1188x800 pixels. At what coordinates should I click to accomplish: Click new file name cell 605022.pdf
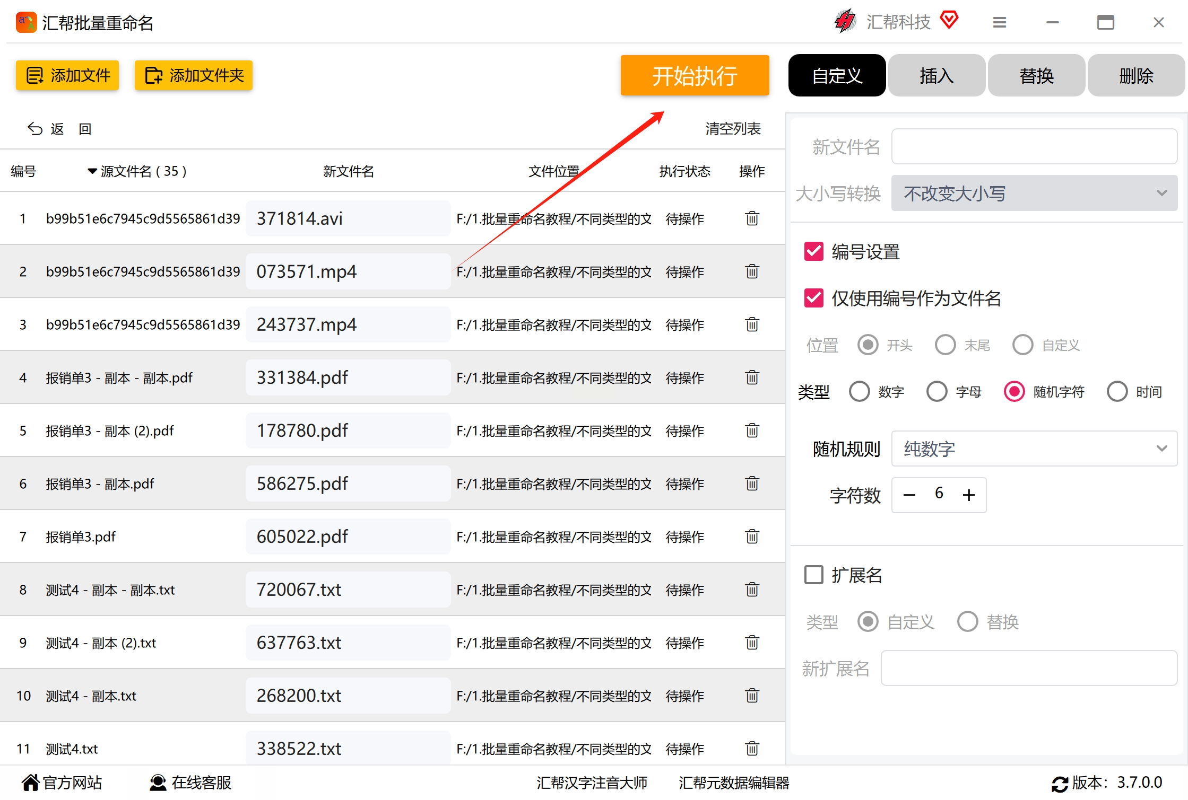(x=348, y=537)
